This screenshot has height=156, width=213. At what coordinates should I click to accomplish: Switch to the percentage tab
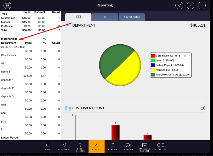(x=105, y=17)
